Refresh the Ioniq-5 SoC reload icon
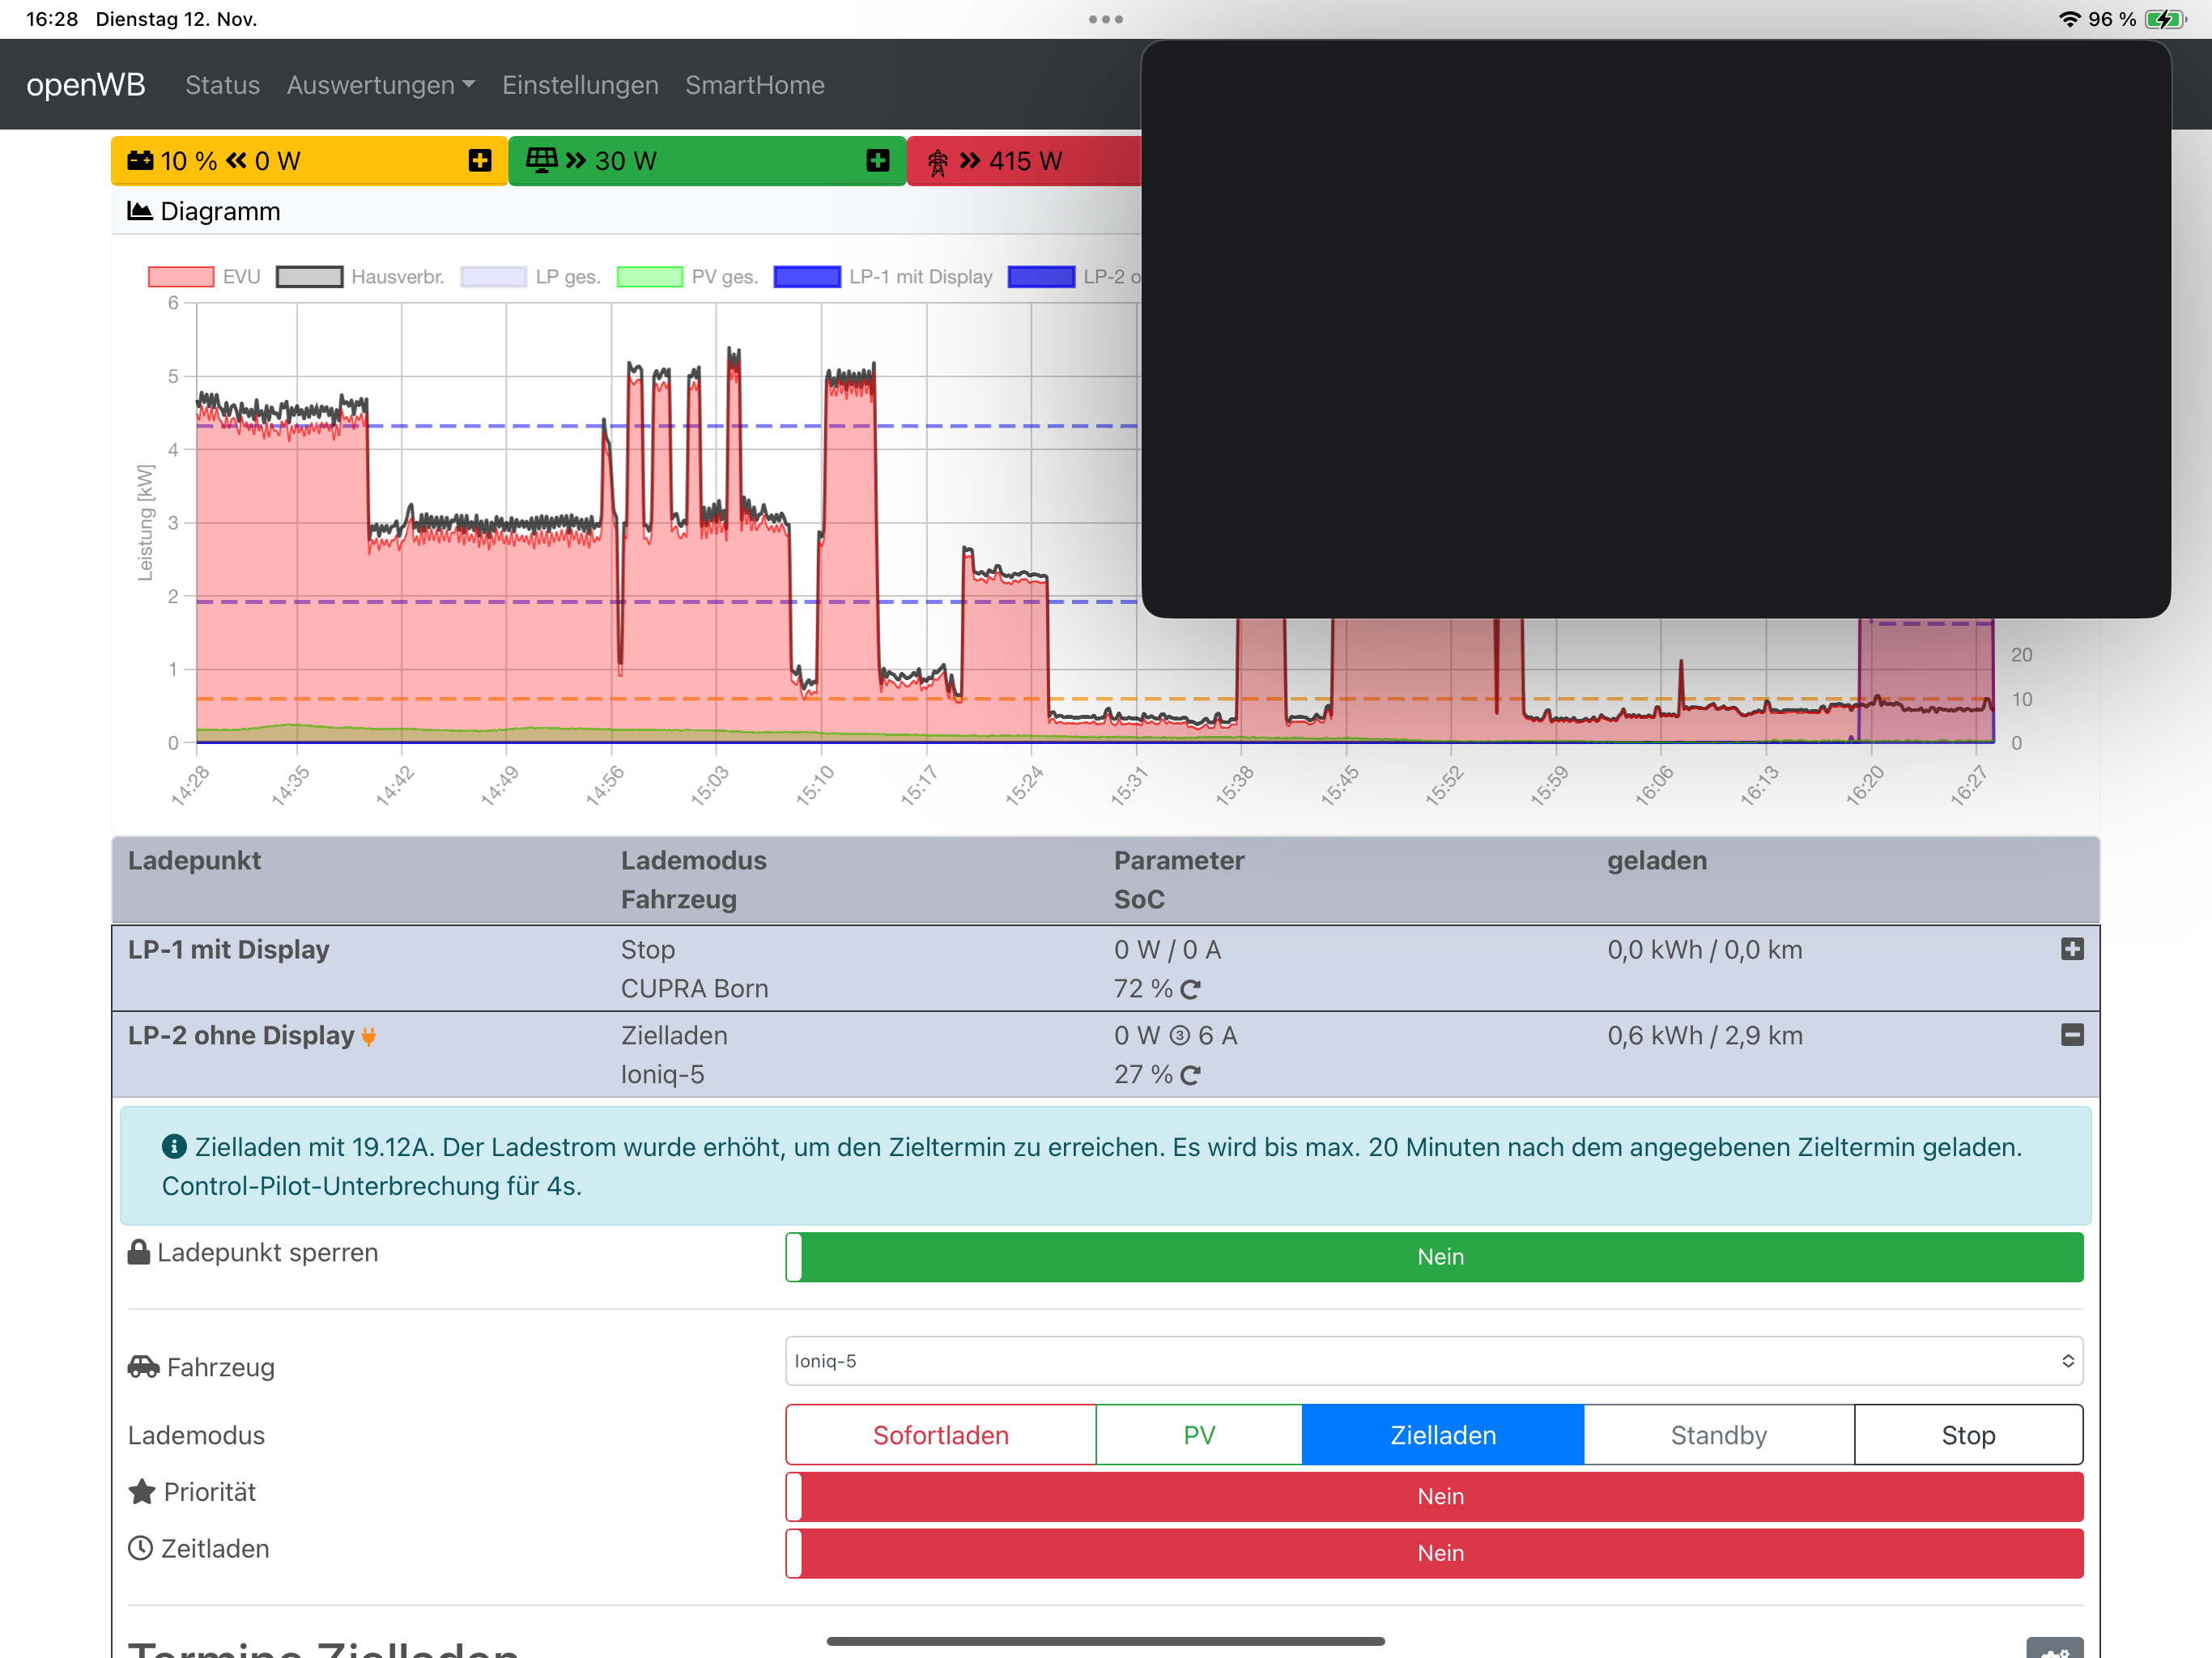The height and width of the screenshot is (1658, 2212). [x=1190, y=1075]
